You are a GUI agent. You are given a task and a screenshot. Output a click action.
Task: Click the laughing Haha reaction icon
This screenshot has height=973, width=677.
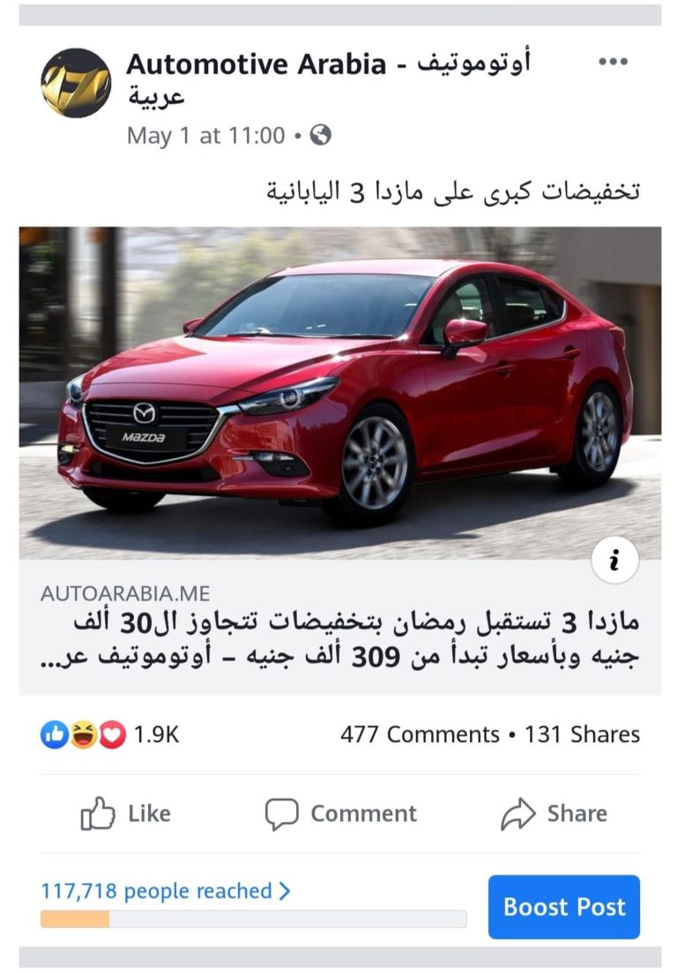click(x=84, y=735)
